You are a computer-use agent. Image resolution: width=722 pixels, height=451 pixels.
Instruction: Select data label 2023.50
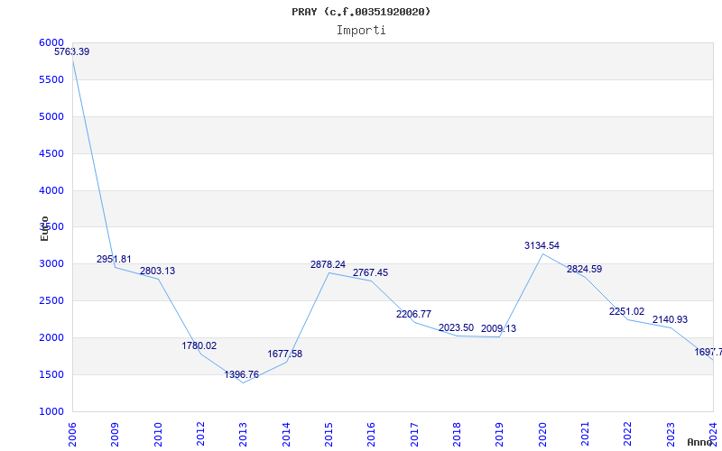(456, 327)
